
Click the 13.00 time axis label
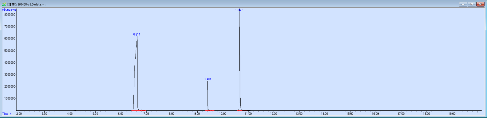click(x=299, y=114)
